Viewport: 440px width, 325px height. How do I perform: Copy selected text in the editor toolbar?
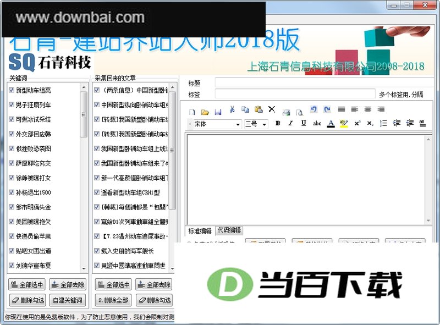click(x=245, y=109)
